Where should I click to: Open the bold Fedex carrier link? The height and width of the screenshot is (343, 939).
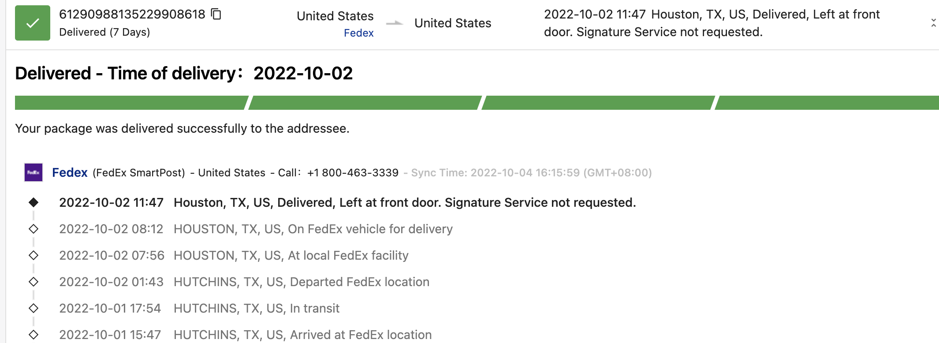(x=70, y=172)
